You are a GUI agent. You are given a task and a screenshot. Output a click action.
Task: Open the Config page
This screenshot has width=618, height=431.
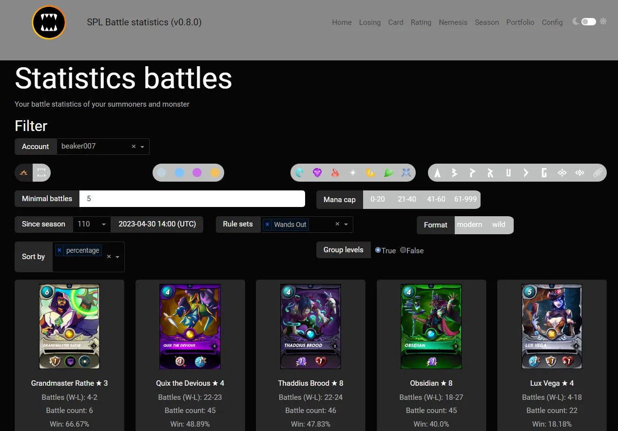pos(552,22)
